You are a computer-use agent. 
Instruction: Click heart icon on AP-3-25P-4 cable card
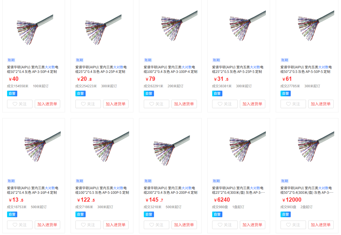click(x=83, y=104)
